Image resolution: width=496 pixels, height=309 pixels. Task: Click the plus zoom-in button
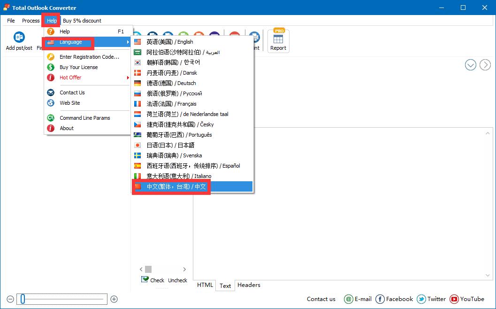pyautogui.click(x=114, y=299)
